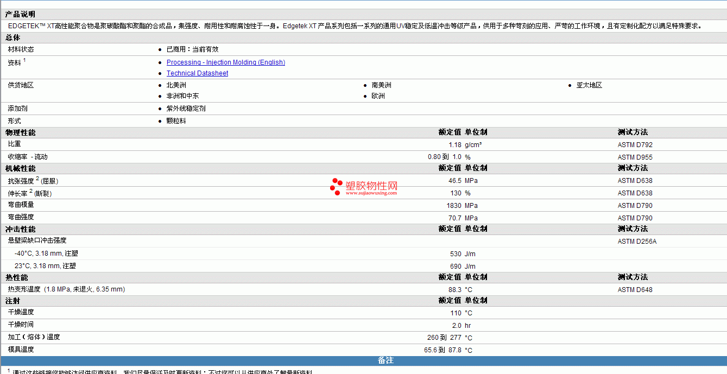The width and height of the screenshot is (727, 374).
Task: Select the 弯曲模量 property label
Action: [21, 205]
